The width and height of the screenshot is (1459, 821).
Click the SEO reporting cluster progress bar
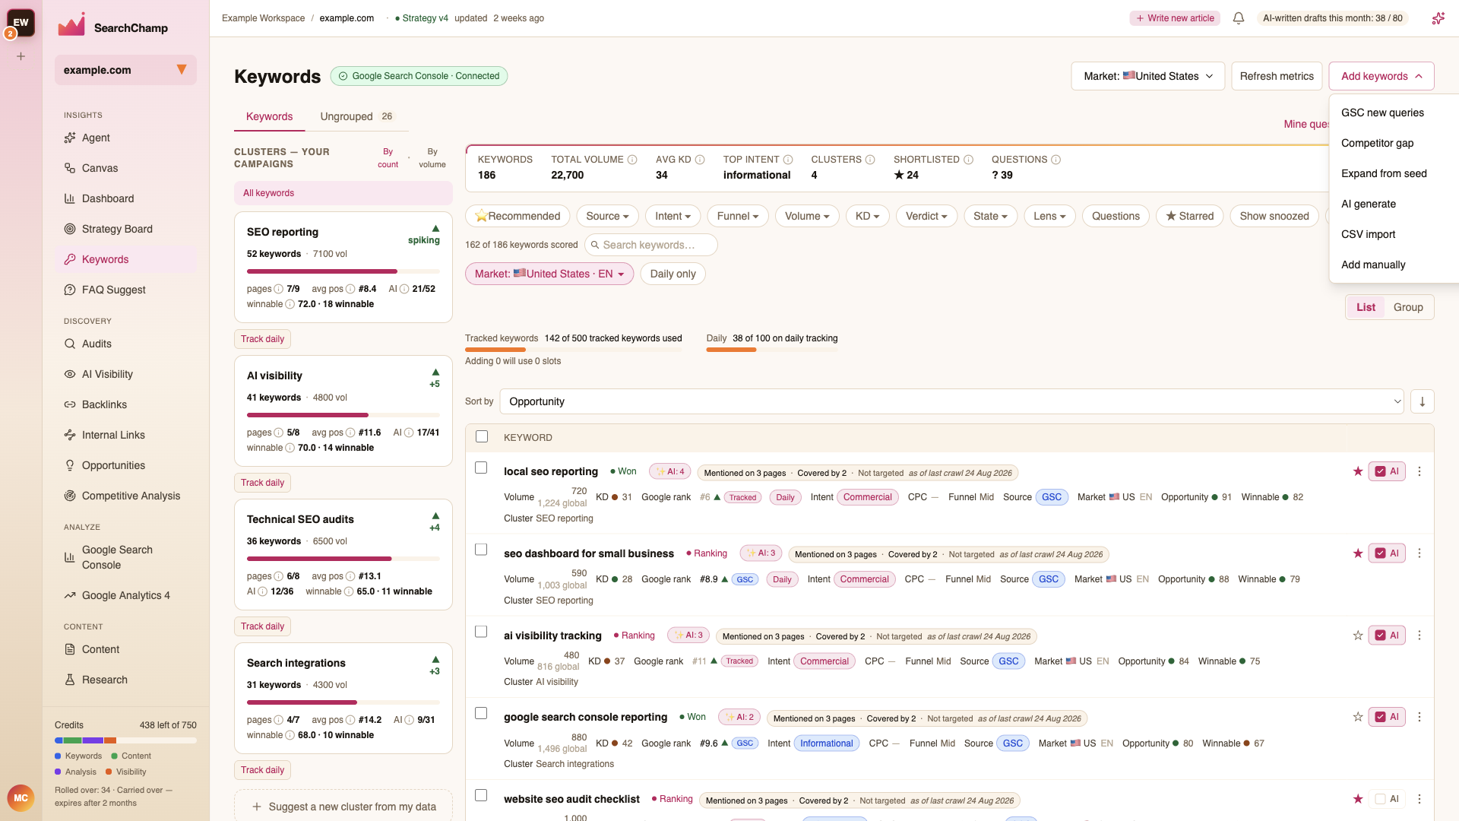[x=343, y=271]
